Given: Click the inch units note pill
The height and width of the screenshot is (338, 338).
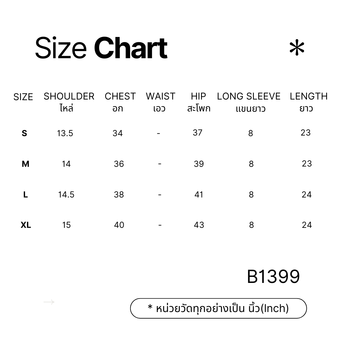Looking at the screenshot, I should (218, 308).
